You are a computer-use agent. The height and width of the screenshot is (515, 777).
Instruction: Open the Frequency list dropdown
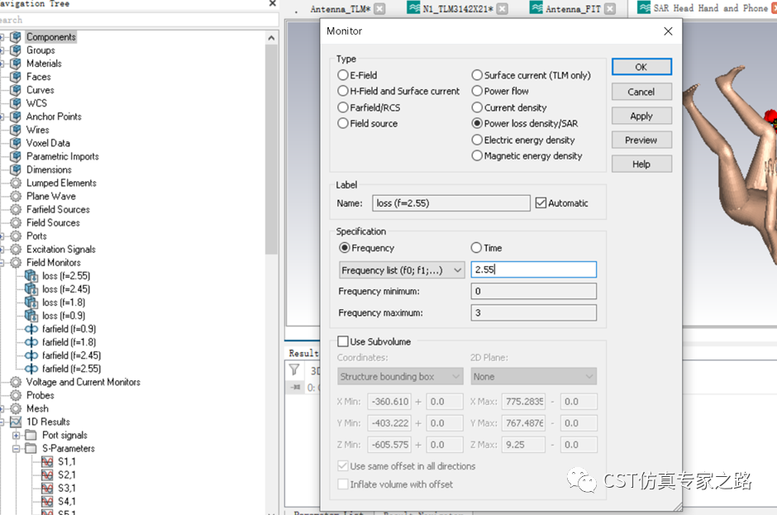402,270
